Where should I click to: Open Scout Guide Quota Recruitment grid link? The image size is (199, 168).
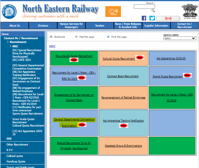tap(74, 56)
